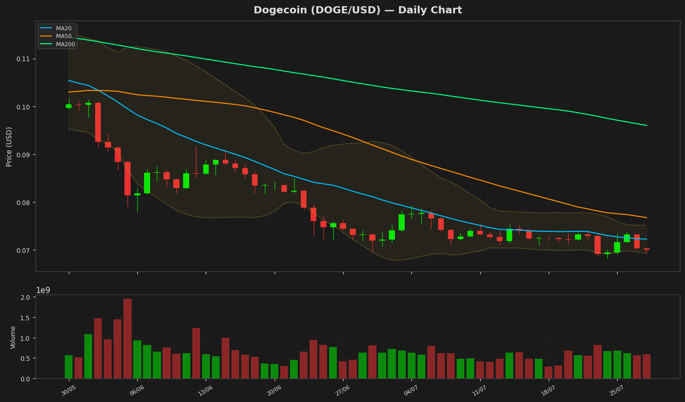Click the Volume axis label

[x=13, y=337]
